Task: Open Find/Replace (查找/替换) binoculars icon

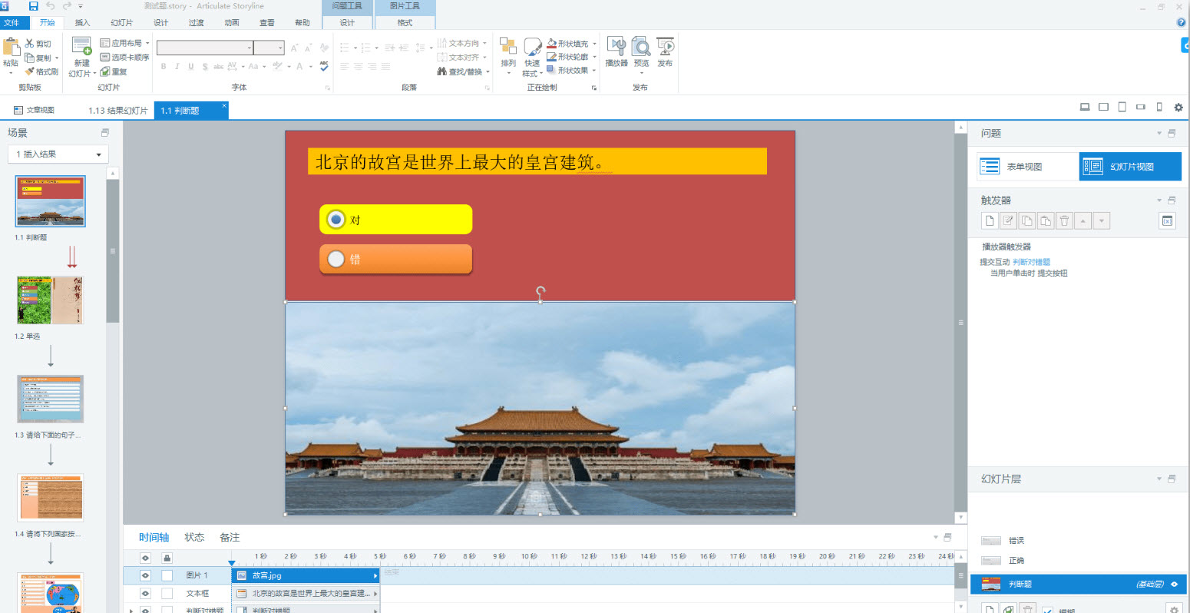Action: [442, 71]
